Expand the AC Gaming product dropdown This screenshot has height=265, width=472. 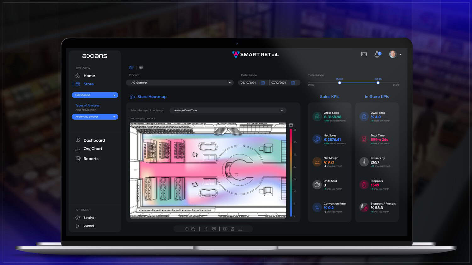click(x=180, y=83)
